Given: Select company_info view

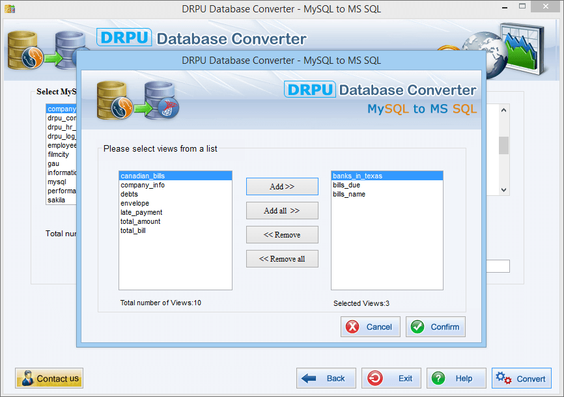Looking at the screenshot, I should pyautogui.click(x=176, y=185).
